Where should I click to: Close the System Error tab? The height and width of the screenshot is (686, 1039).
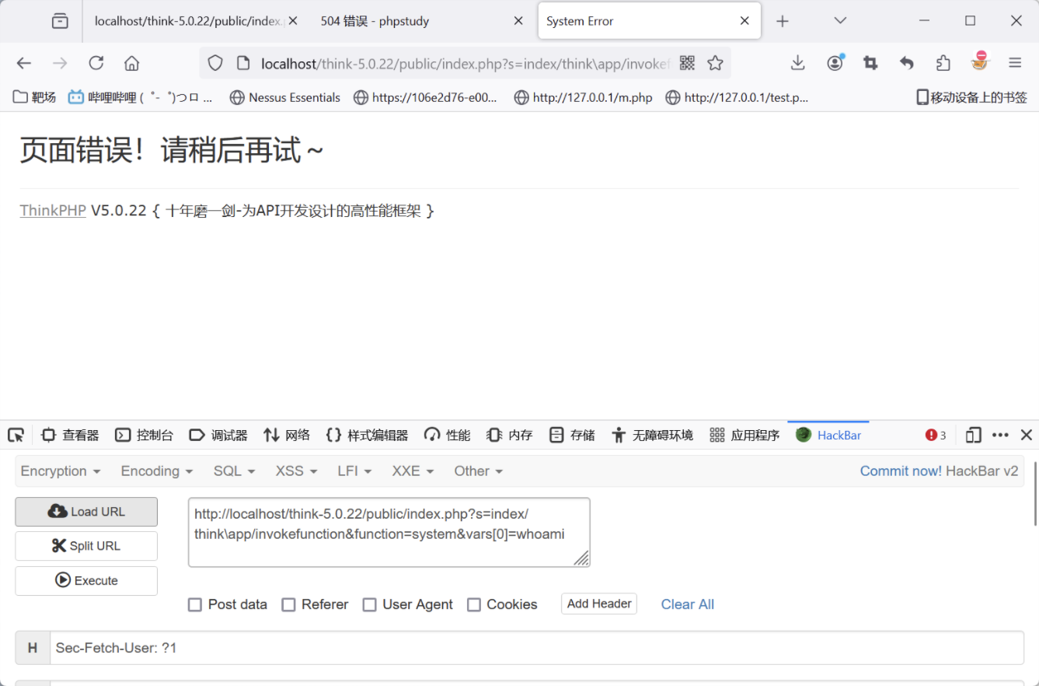744,22
